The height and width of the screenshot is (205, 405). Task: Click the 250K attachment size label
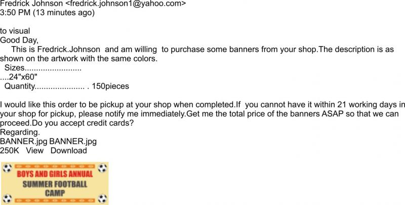click(x=10, y=150)
